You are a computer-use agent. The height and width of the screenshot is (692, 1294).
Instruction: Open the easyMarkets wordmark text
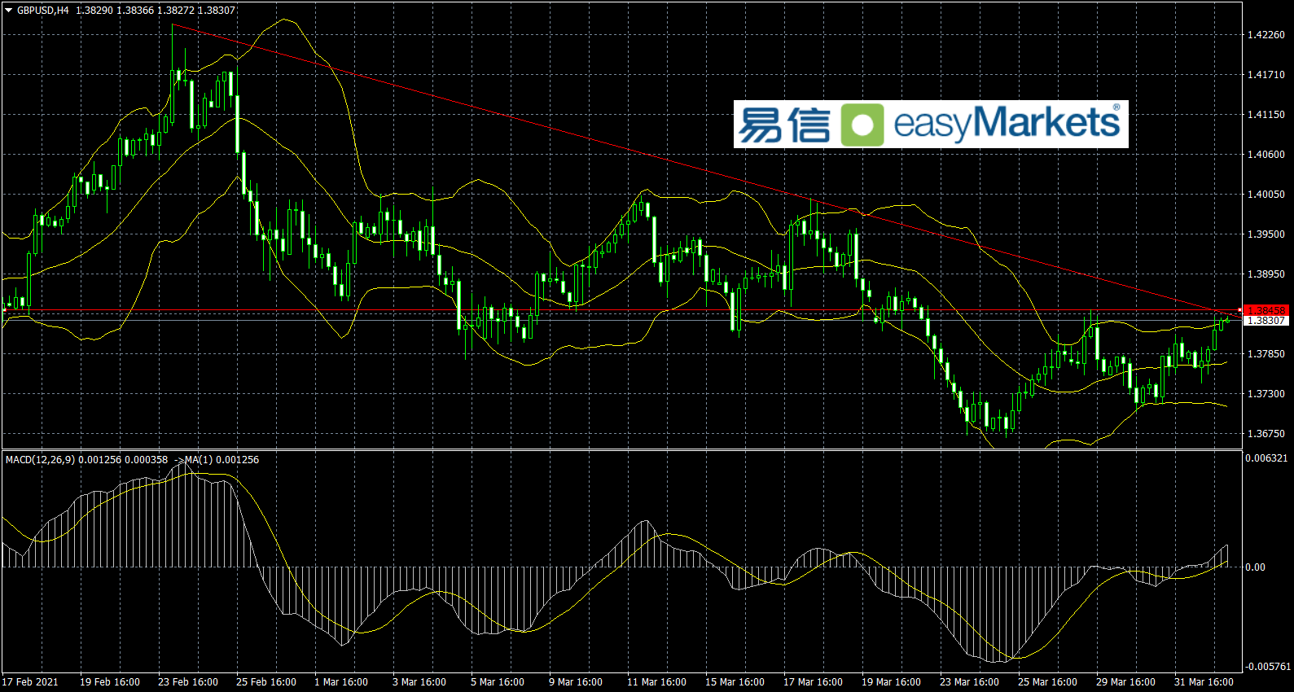[1007, 123]
